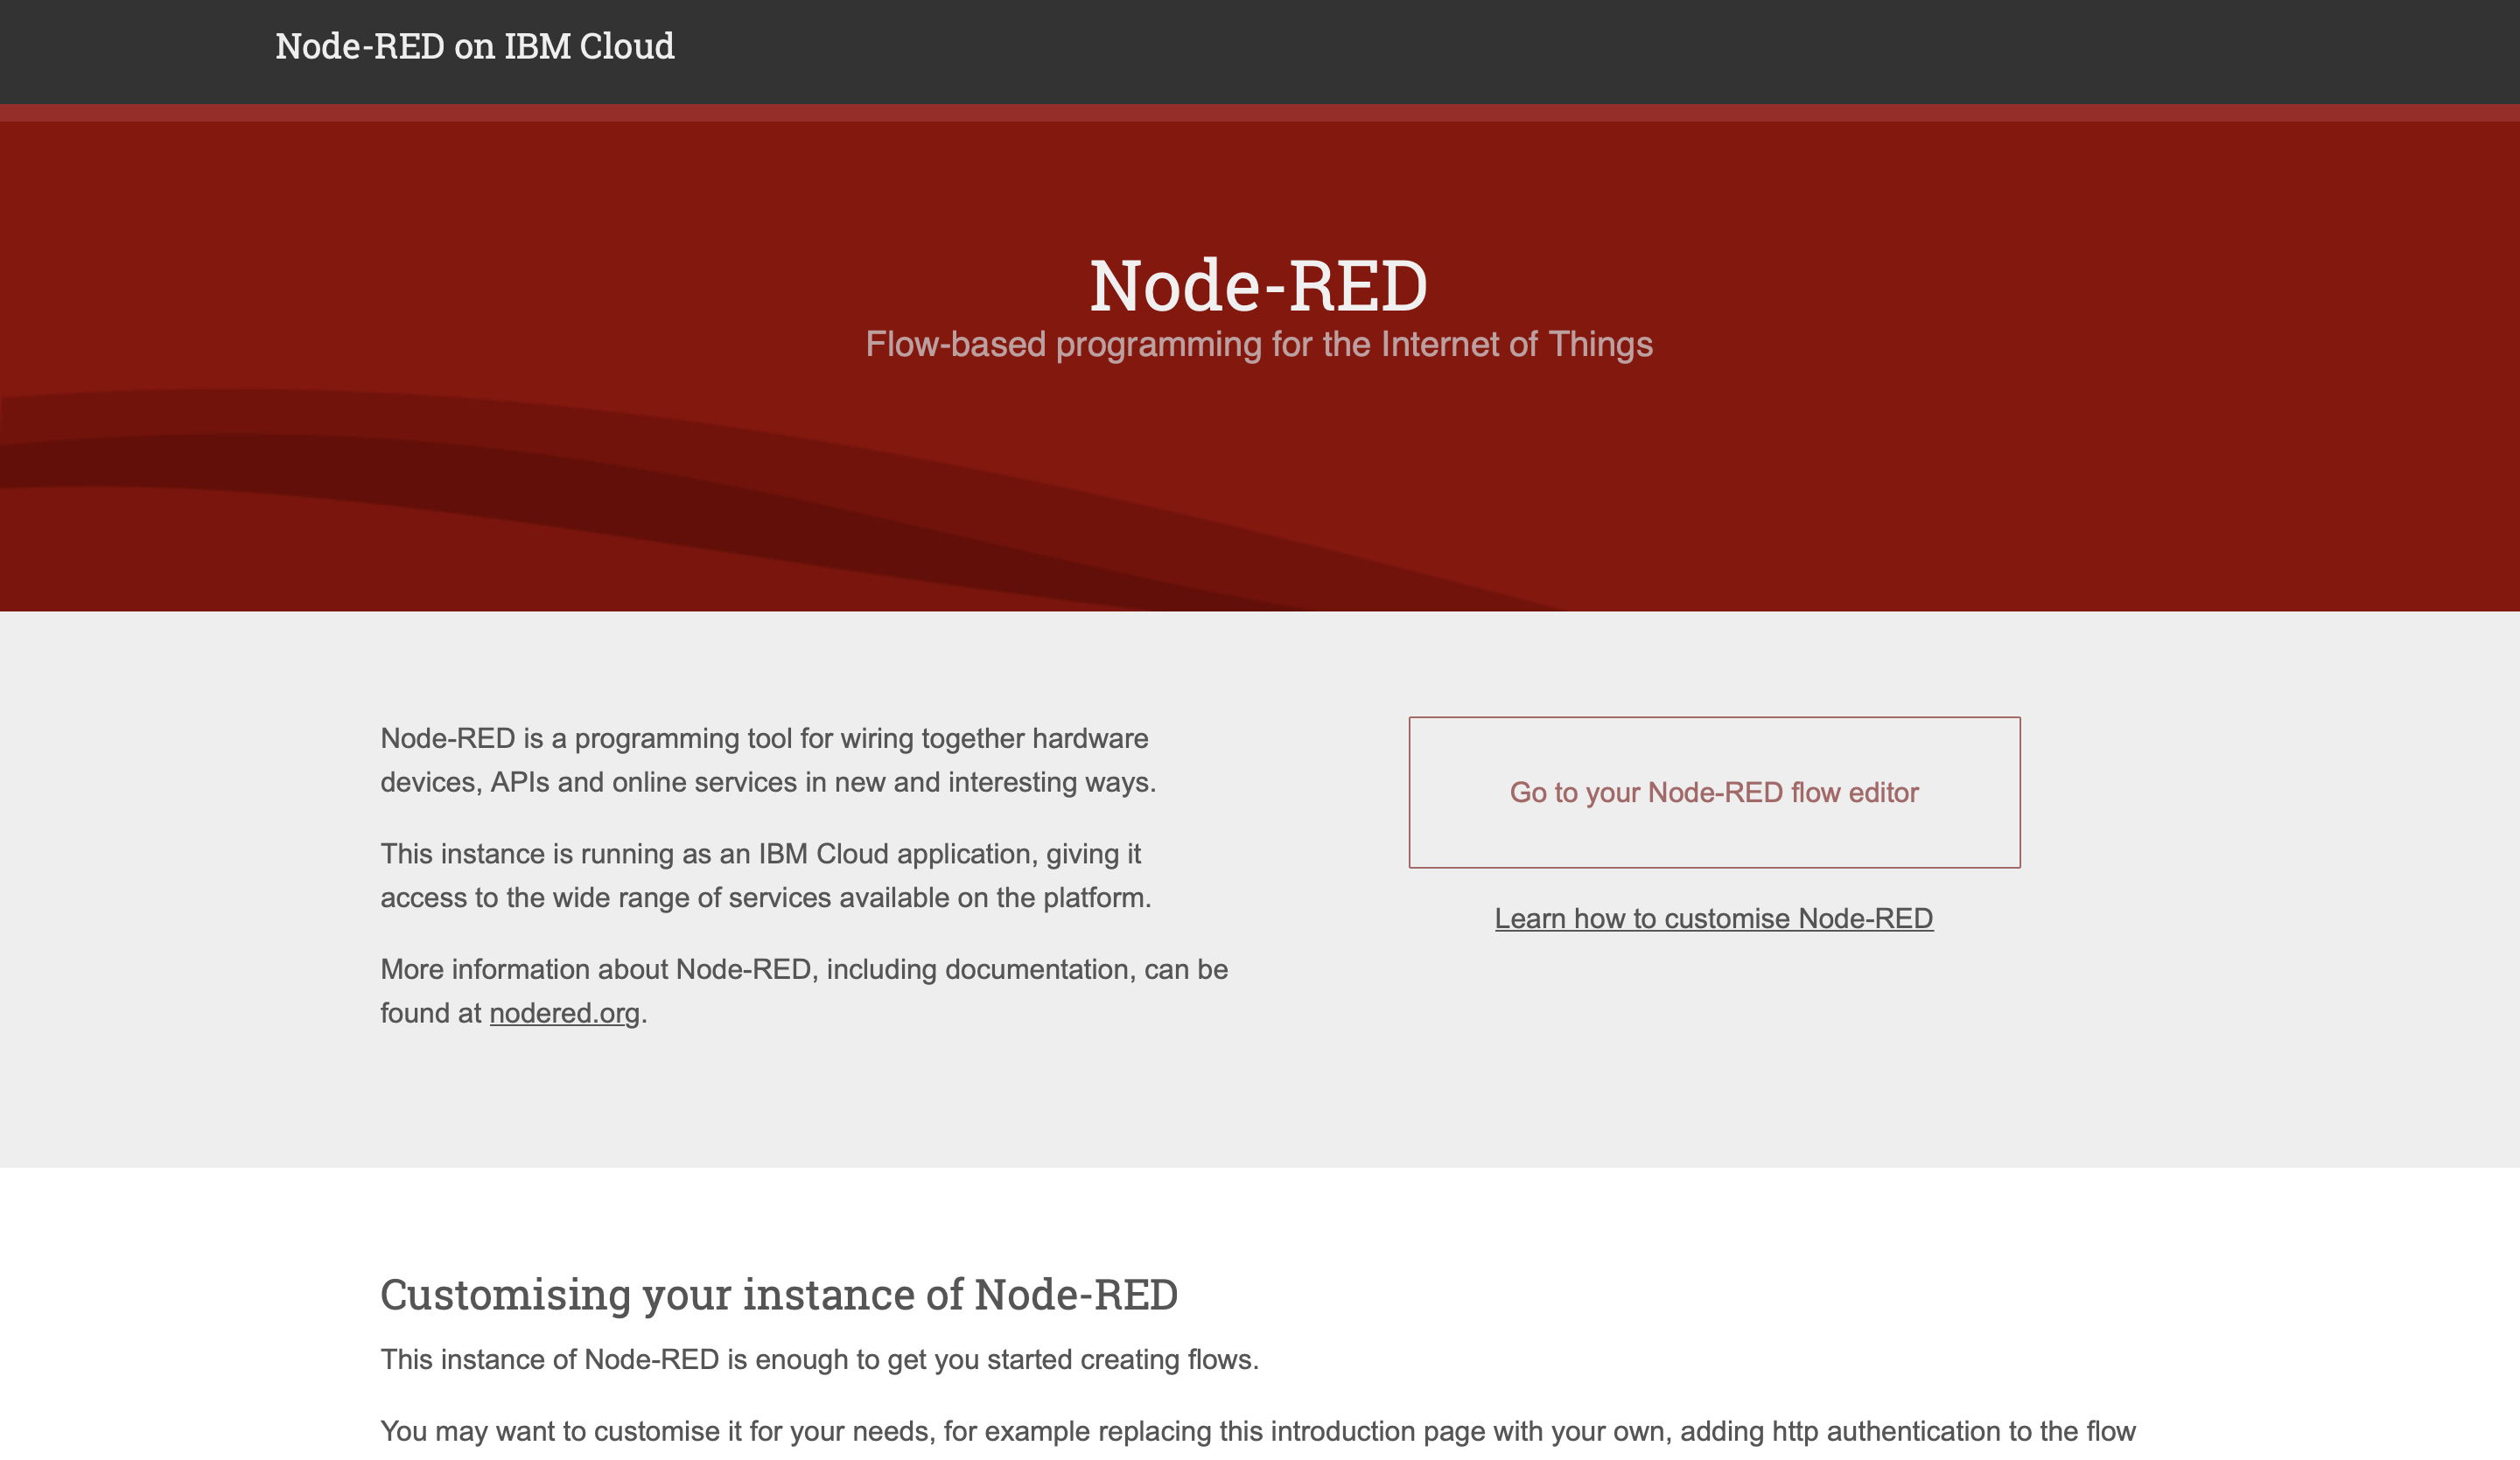Click the thin light red strip below the header

(x=1260, y=112)
